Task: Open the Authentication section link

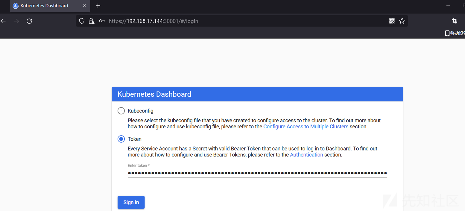Action: coord(306,155)
